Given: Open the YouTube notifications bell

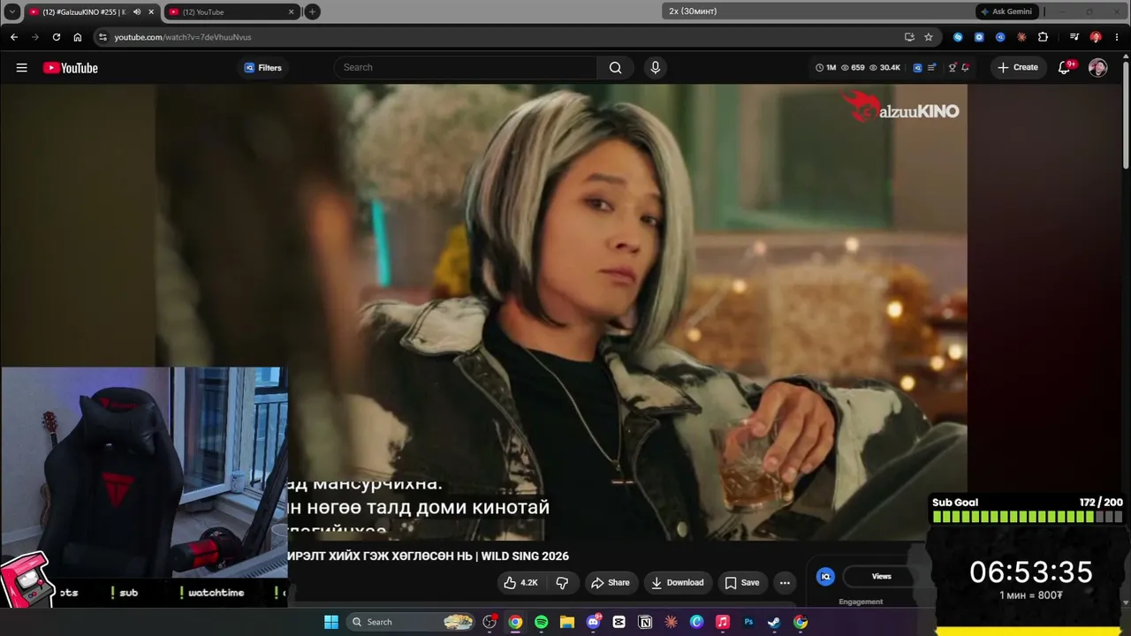Looking at the screenshot, I should click(x=1065, y=68).
